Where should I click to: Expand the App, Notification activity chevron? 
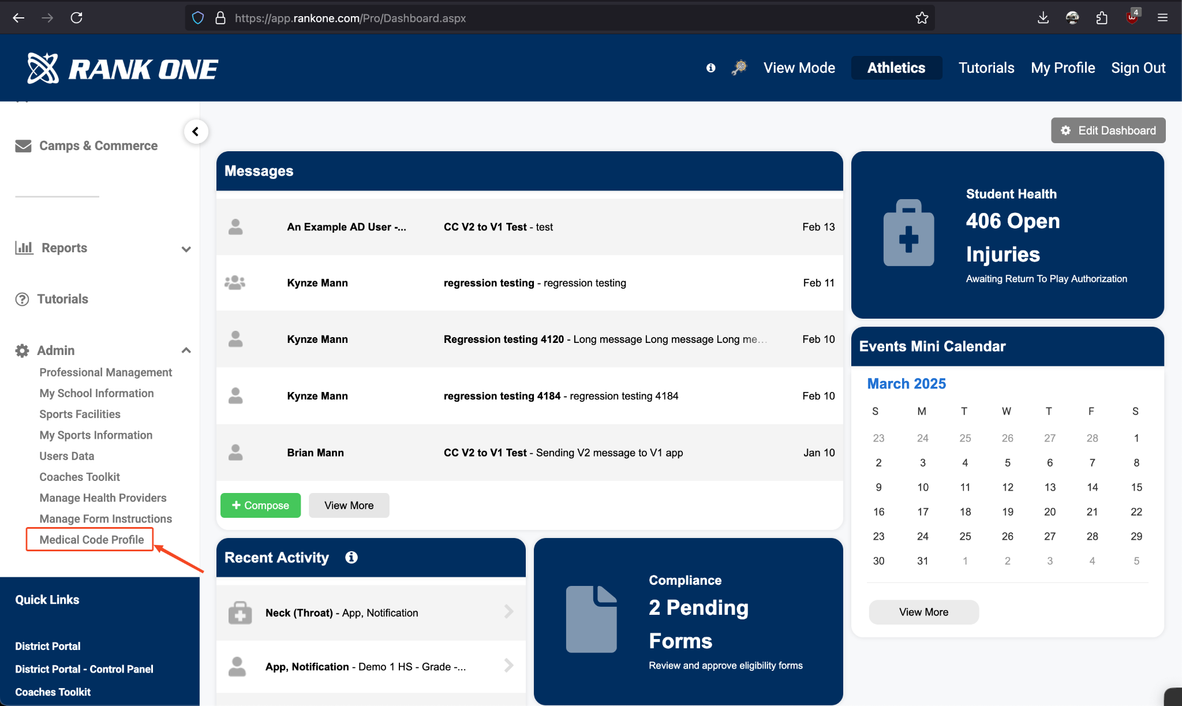[508, 666]
